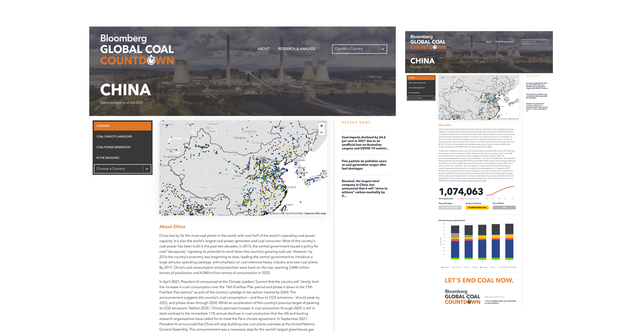
Task: Open the Baosteel headline in the small preview
Action: tap(537, 106)
